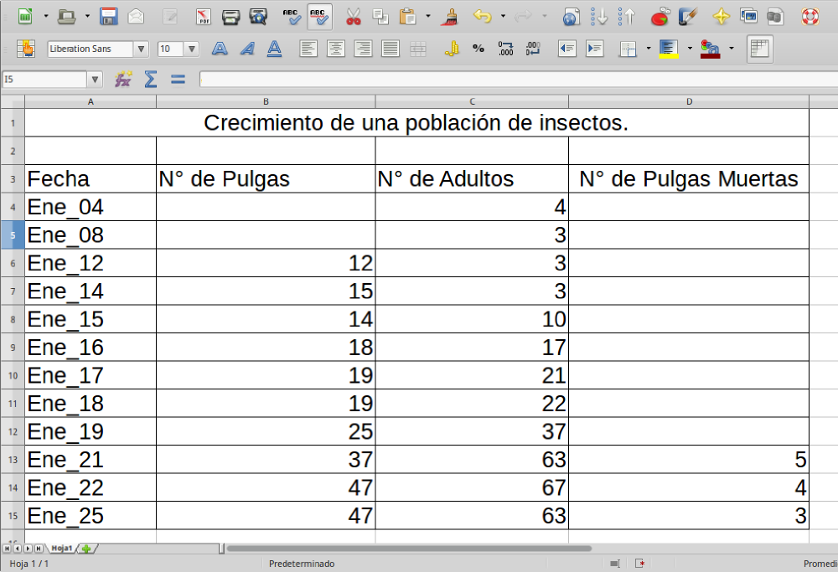
Task: Create a new spreadsheet document
Action: click(x=24, y=17)
